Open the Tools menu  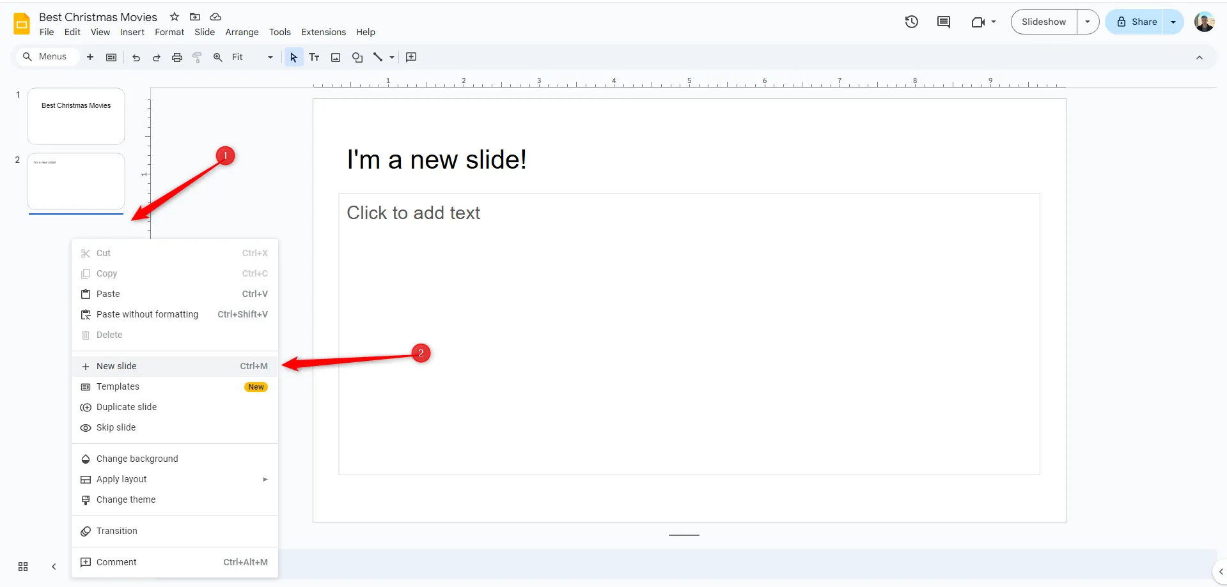pyautogui.click(x=279, y=32)
